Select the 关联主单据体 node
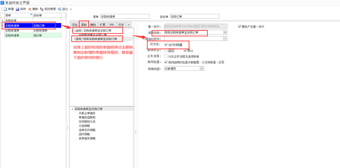 (87, 113)
